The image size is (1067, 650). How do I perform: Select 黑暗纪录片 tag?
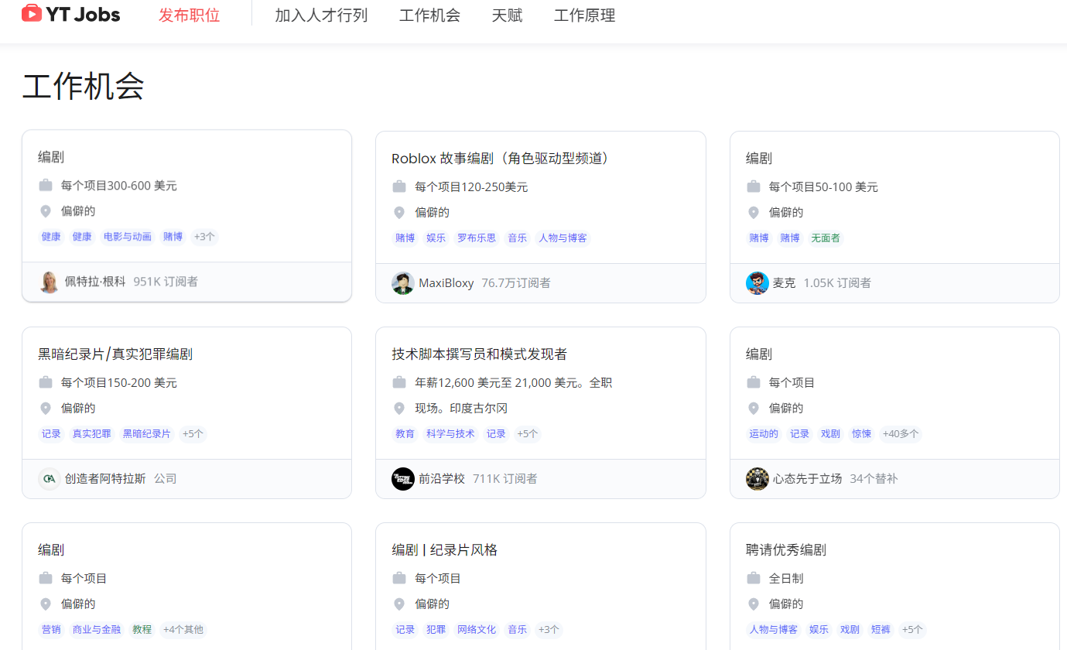point(147,434)
